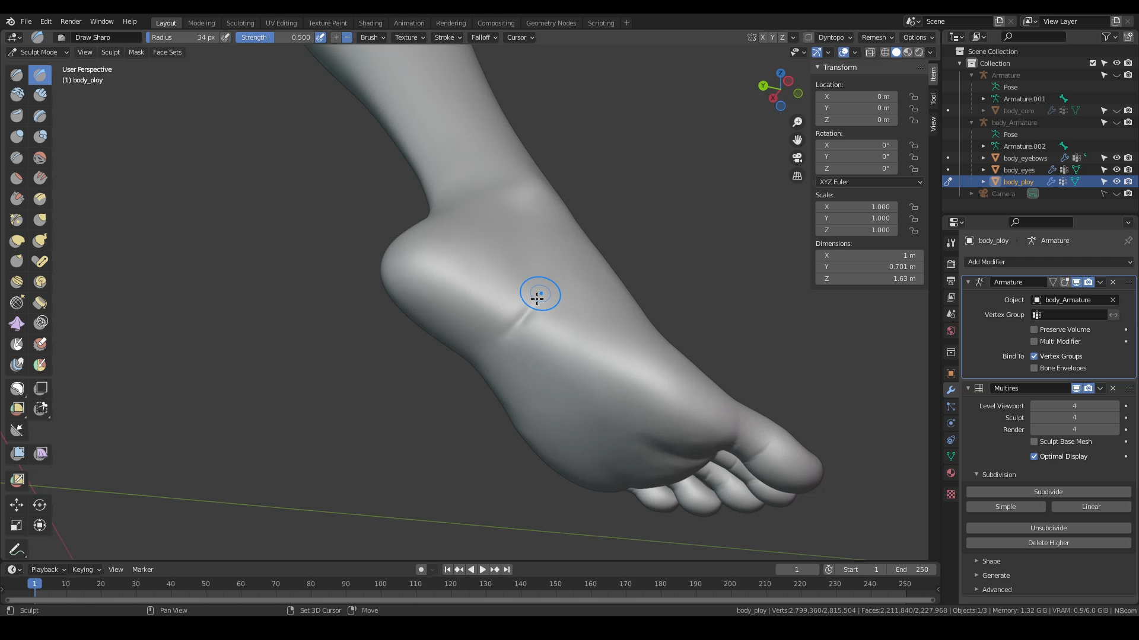
Task: Click the Multires modifier icon
Action: pos(980,388)
